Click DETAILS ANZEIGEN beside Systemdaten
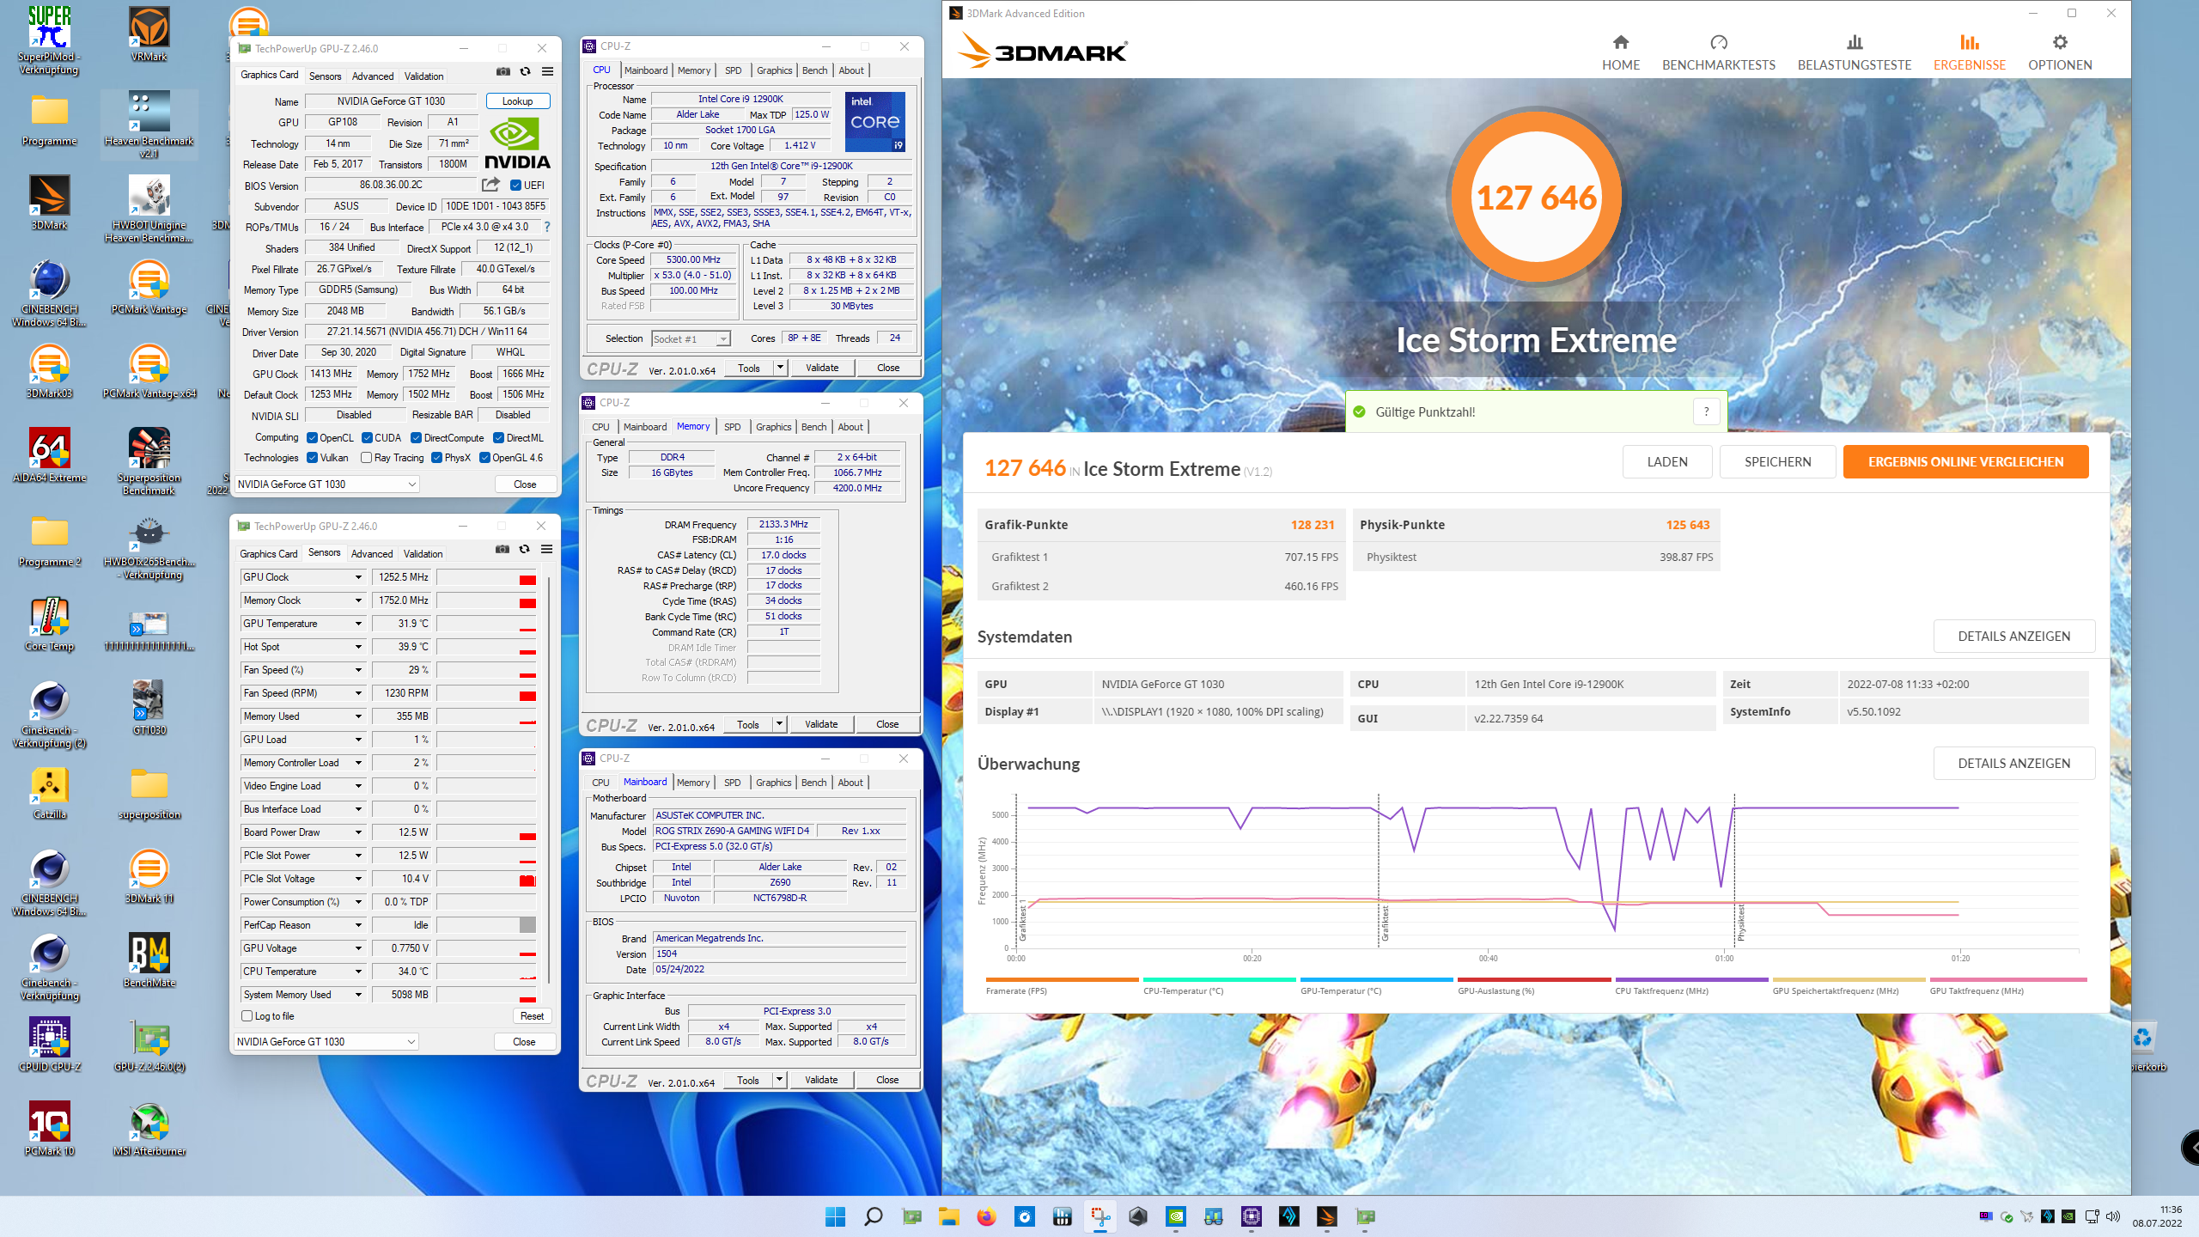The width and height of the screenshot is (2199, 1237). pyautogui.click(x=2013, y=636)
